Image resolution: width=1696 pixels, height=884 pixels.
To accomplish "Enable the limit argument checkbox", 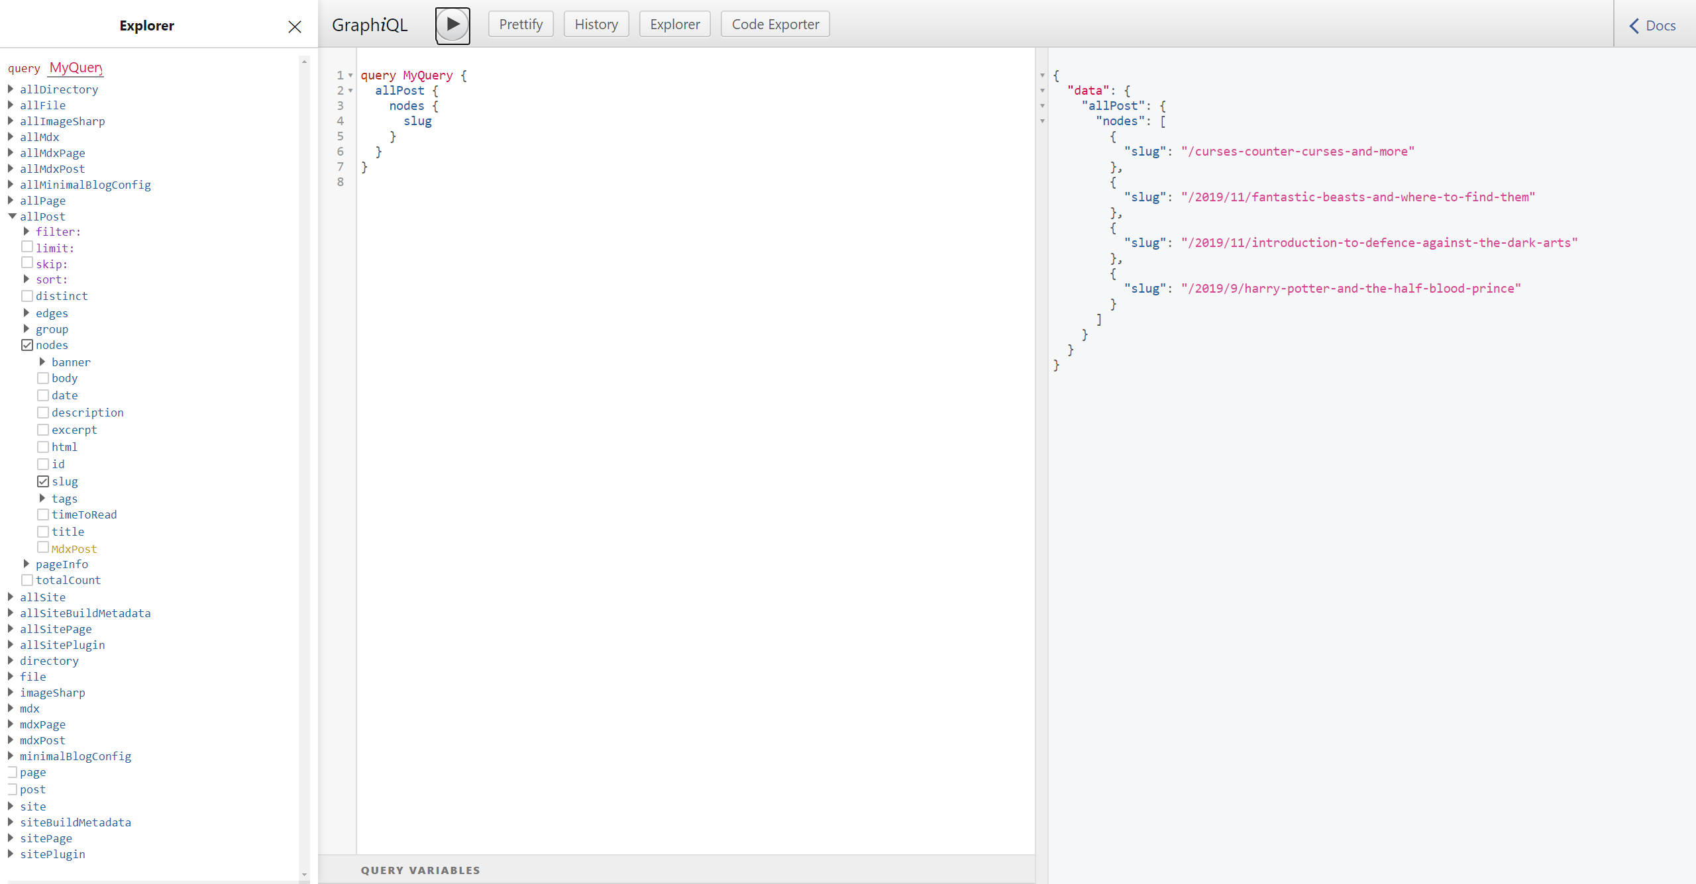I will pos(27,246).
